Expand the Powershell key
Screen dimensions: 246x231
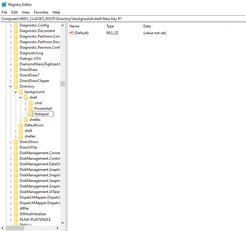coord(25,108)
